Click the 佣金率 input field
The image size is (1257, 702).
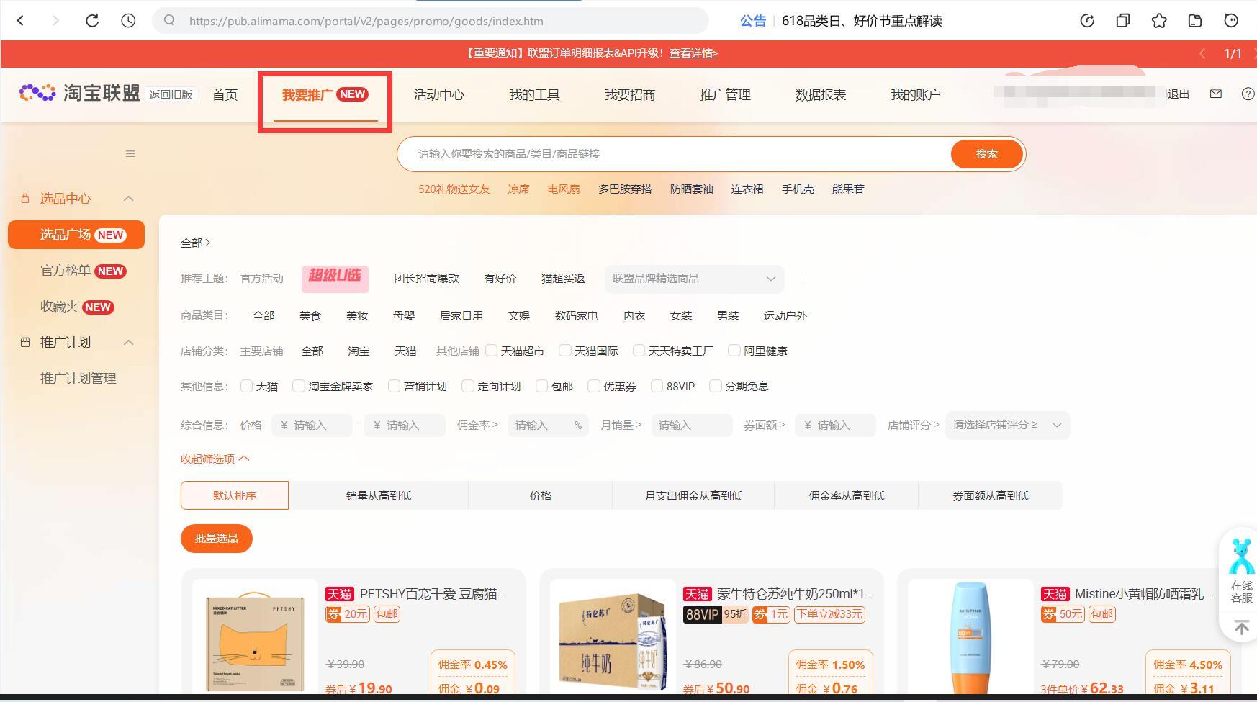(x=549, y=426)
